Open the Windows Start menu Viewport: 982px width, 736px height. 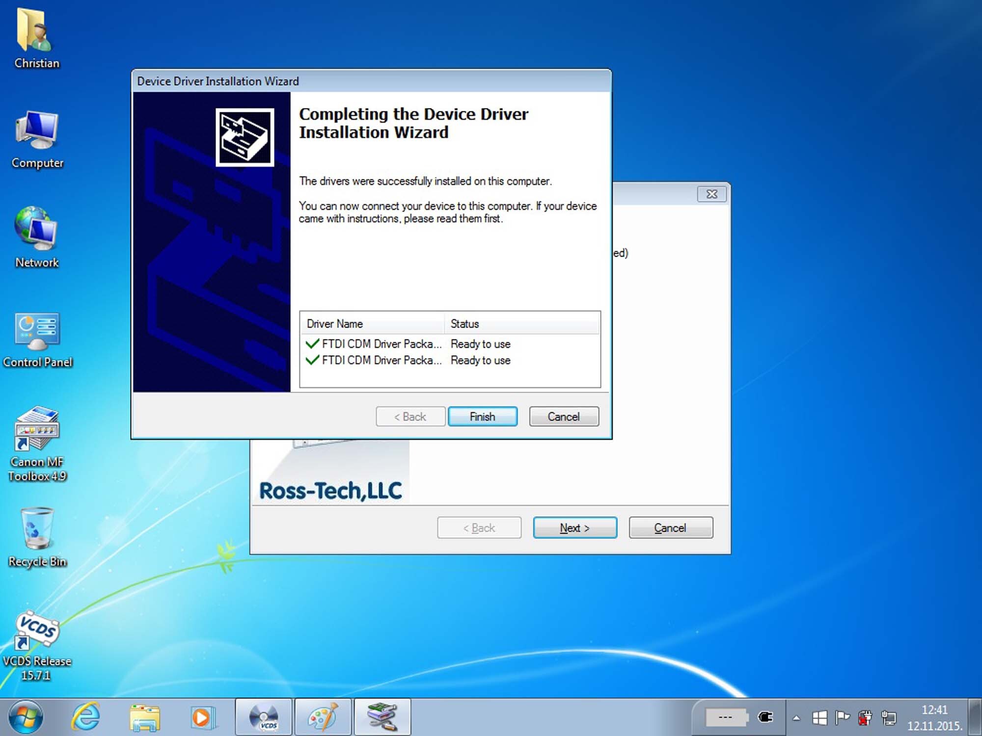point(26,717)
